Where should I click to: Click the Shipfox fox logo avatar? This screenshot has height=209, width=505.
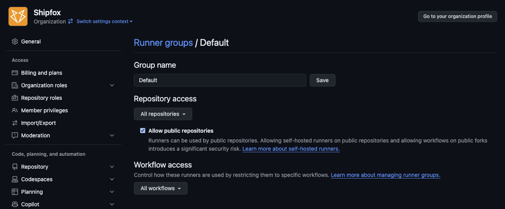(18, 16)
